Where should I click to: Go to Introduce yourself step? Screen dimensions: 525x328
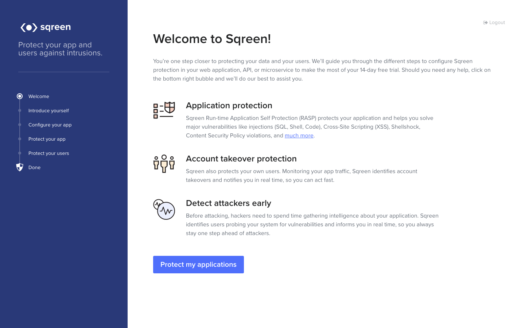pyautogui.click(x=48, y=110)
